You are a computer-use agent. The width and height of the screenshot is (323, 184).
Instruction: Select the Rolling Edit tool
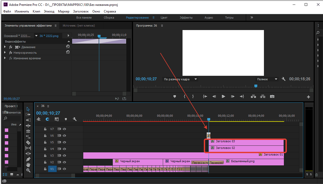click(28, 131)
